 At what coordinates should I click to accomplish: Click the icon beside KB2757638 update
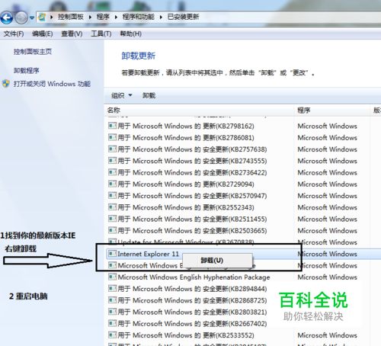[112, 149]
